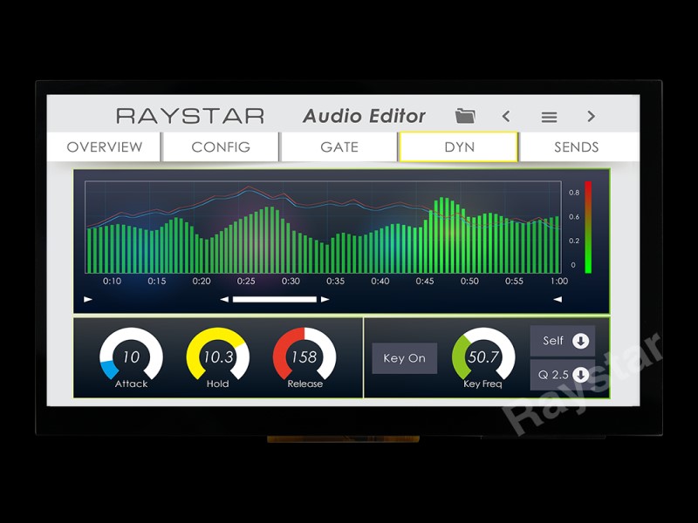The image size is (698, 523).
Task: Expand the Self dropdown arrow
Action: 581,341
